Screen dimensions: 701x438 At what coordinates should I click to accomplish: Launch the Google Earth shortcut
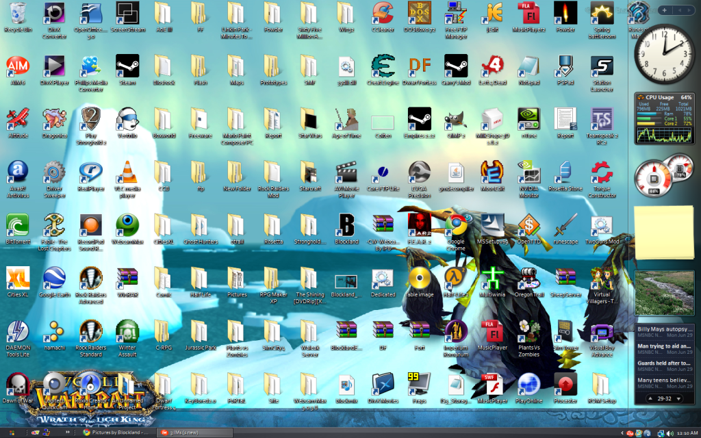[x=53, y=279]
